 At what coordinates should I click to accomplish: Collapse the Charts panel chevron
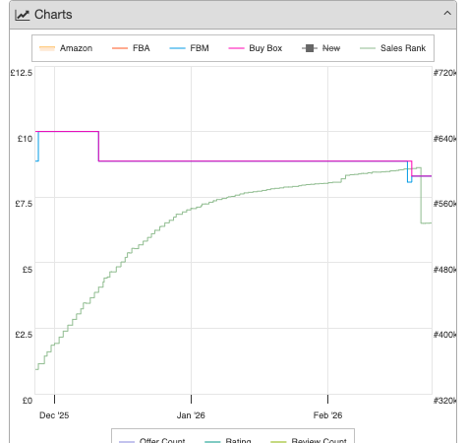(x=447, y=14)
